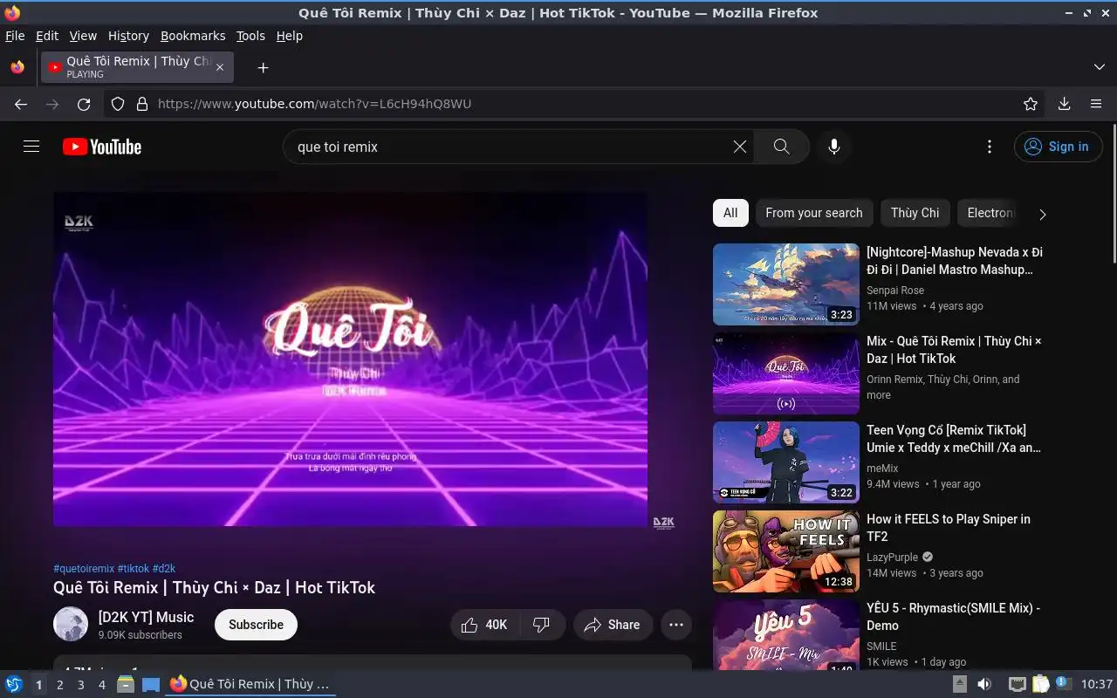Close the Quê Tôi Remix tab
This screenshot has height=698, width=1117.
[x=220, y=67]
